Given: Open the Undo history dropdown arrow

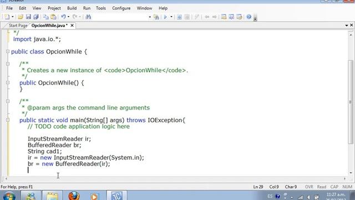Looking at the screenshot, I should pyautogui.click(x=68, y=17).
